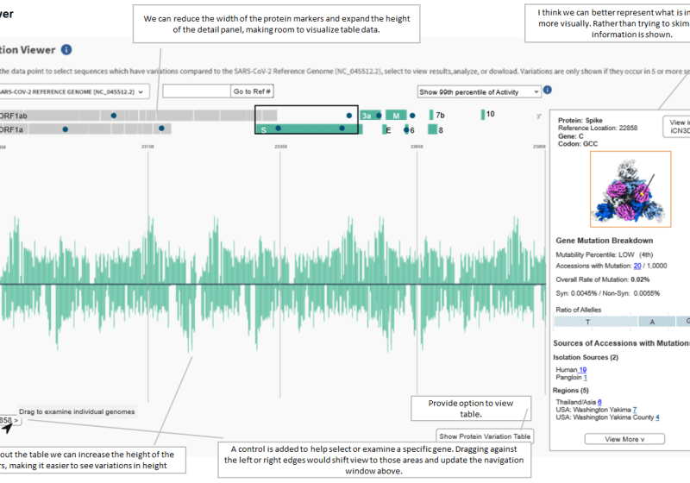Click the View in iCN3D button
Screen dimensions: 690x483
pyautogui.click(x=678, y=126)
